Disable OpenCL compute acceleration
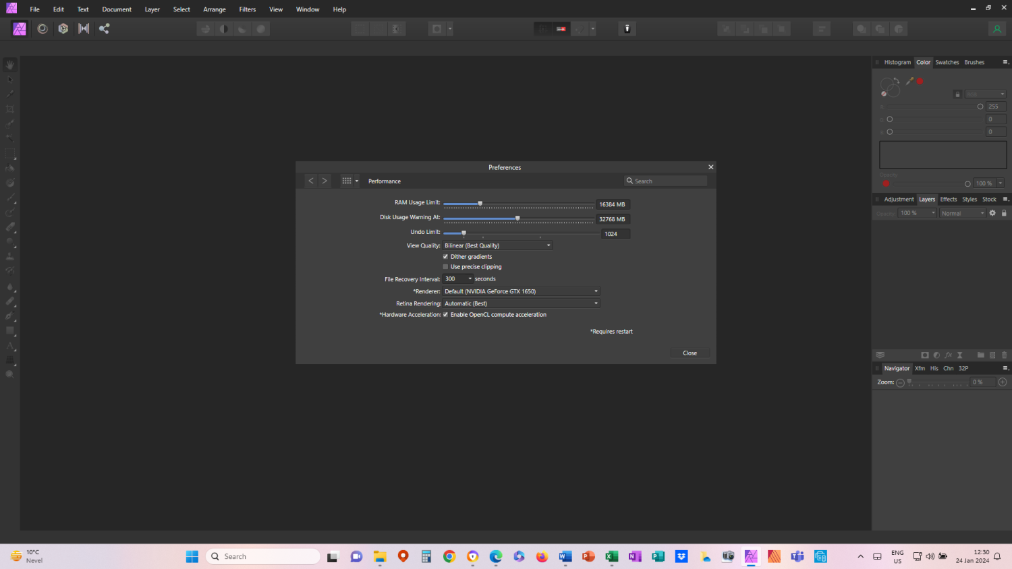 coord(445,314)
